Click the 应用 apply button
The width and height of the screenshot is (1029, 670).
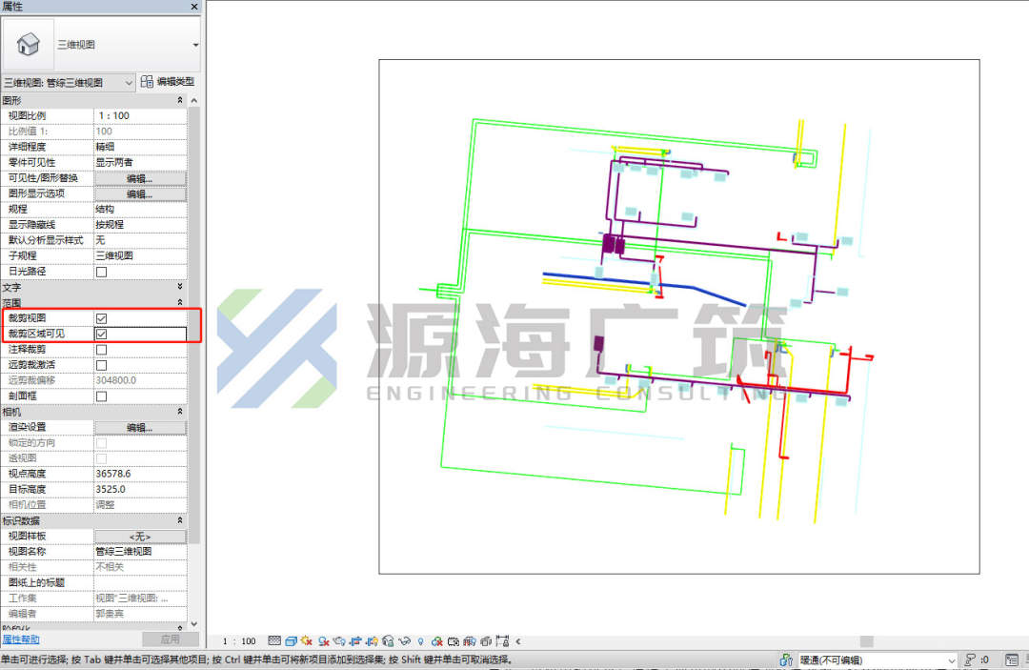[170, 640]
